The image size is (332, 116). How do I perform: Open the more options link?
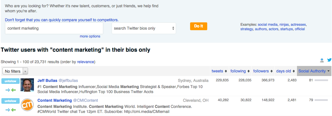point(90,36)
